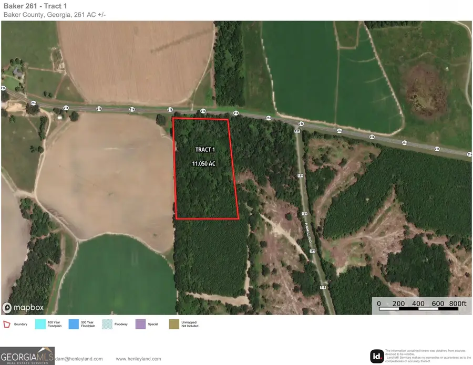473x365 pixels.
Task: Click the HAMILL RD road label
Action: click(307, 233)
